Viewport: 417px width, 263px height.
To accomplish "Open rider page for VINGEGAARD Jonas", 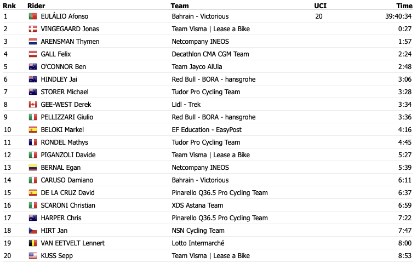I will pyautogui.click(x=70, y=29).
